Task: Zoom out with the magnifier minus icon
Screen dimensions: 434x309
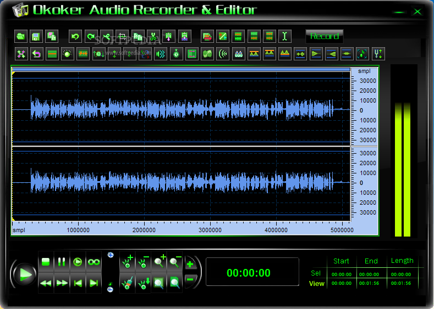Action: click(x=175, y=262)
